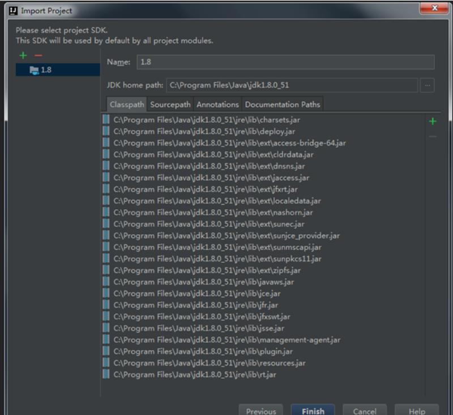The image size is (453, 415).
Task: Click the library icon beside zipfs.jar
Action: (x=106, y=270)
